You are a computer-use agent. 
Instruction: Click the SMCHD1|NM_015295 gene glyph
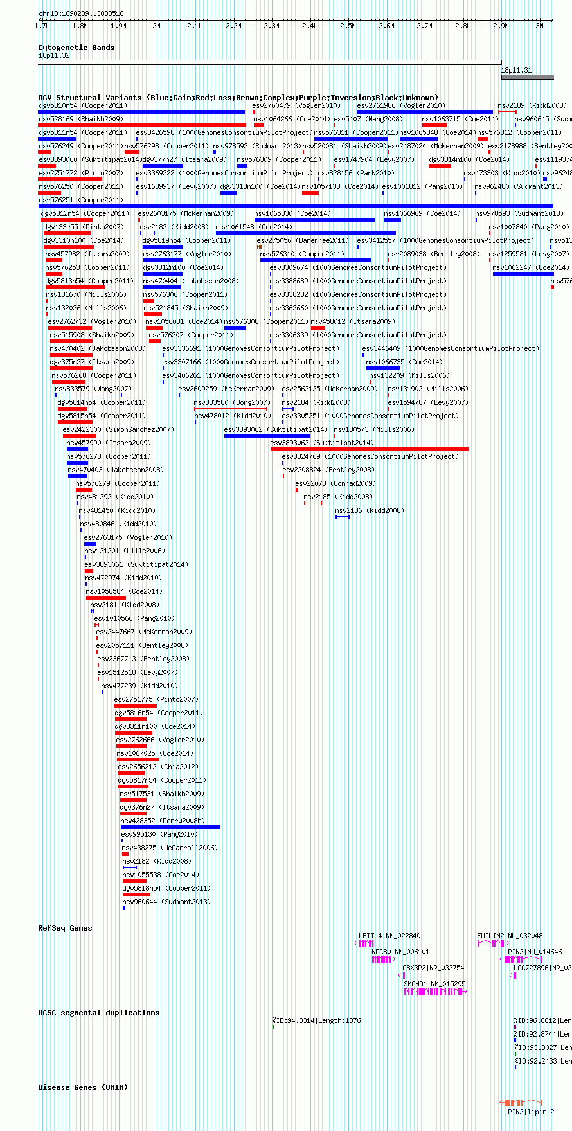(x=435, y=992)
